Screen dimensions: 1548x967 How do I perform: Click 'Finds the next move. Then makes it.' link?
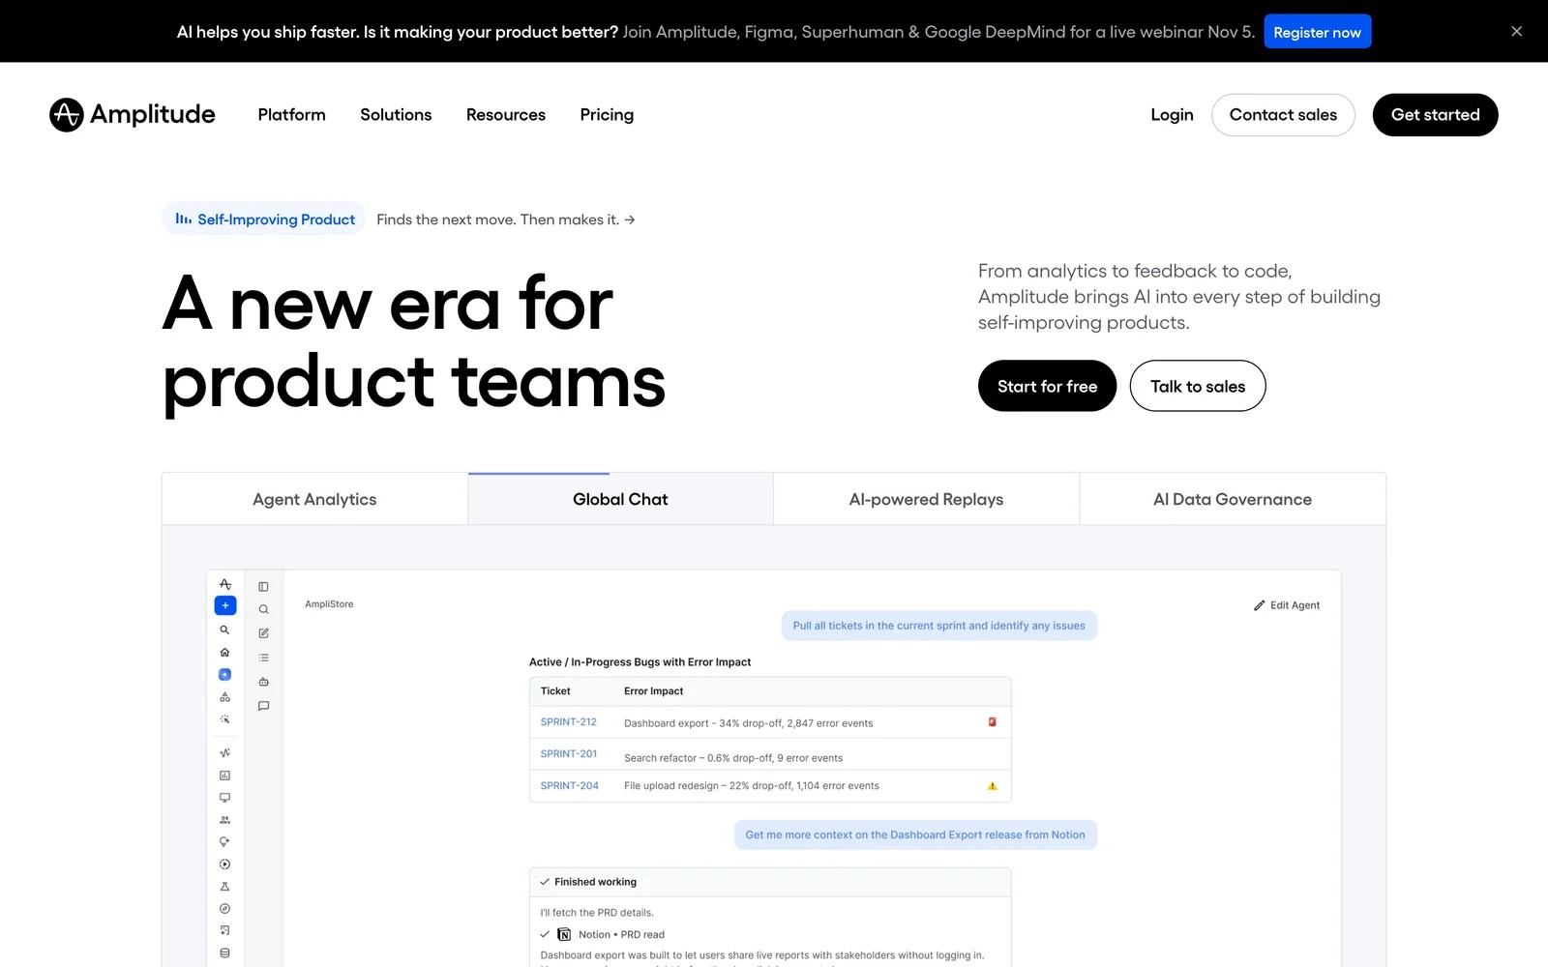(x=505, y=220)
